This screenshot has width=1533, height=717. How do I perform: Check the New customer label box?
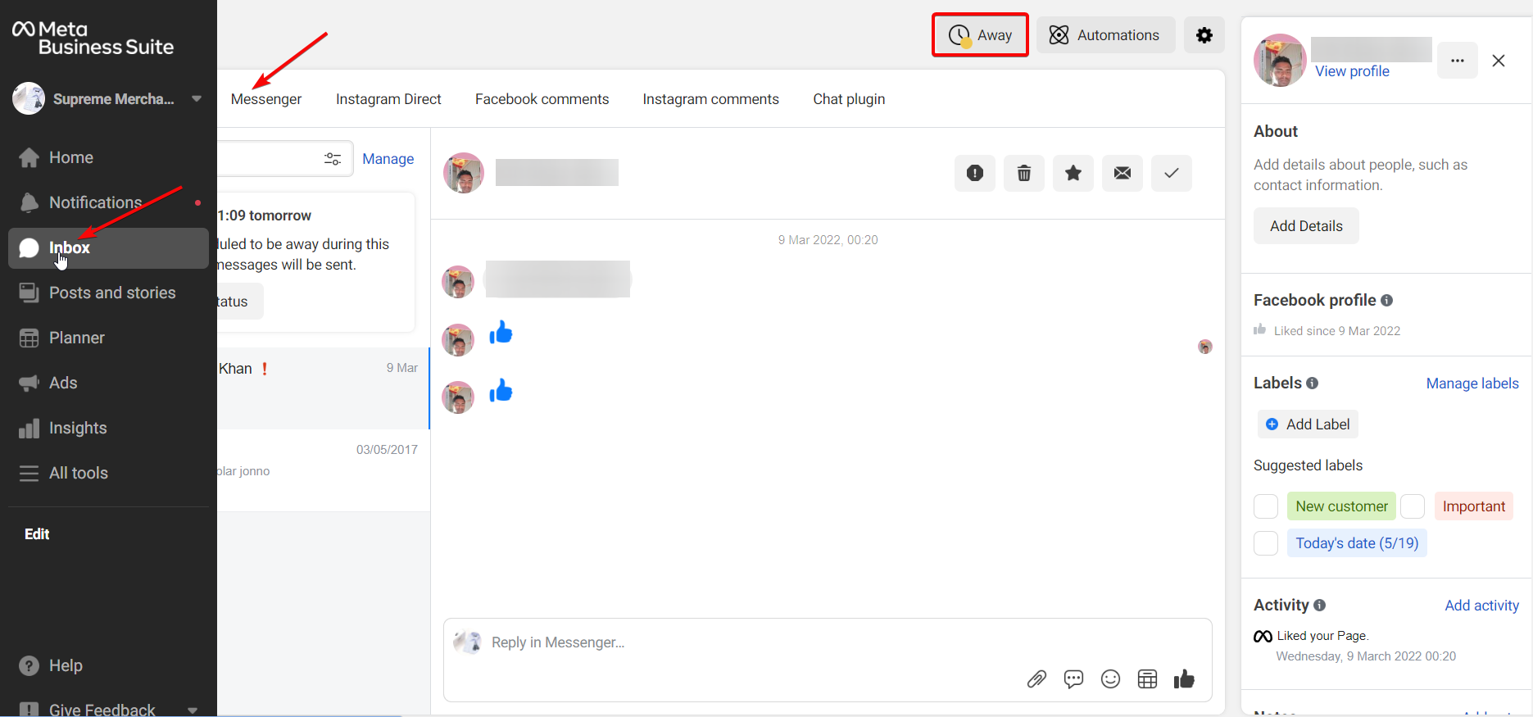[1266, 506]
